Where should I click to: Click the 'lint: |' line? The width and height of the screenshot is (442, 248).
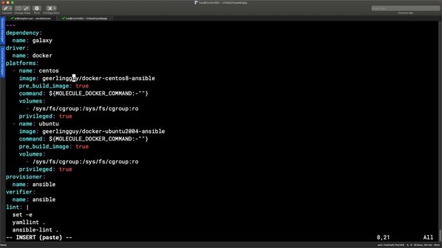[17, 207]
